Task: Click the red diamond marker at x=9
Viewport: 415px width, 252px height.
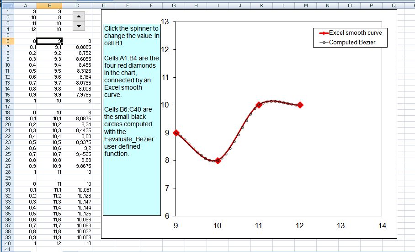Action: click(x=176, y=133)
